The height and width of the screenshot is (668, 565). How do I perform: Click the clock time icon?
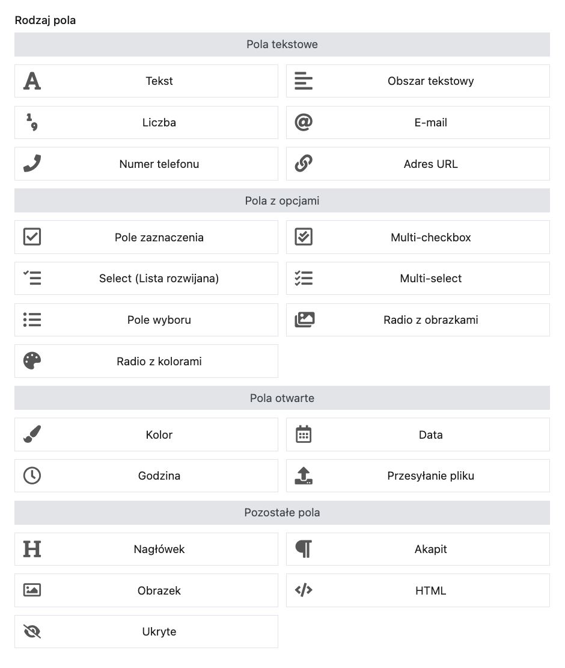(32, 475)
